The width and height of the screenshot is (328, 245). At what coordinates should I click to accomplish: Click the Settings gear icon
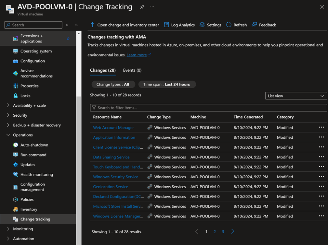tap(202, 25)
